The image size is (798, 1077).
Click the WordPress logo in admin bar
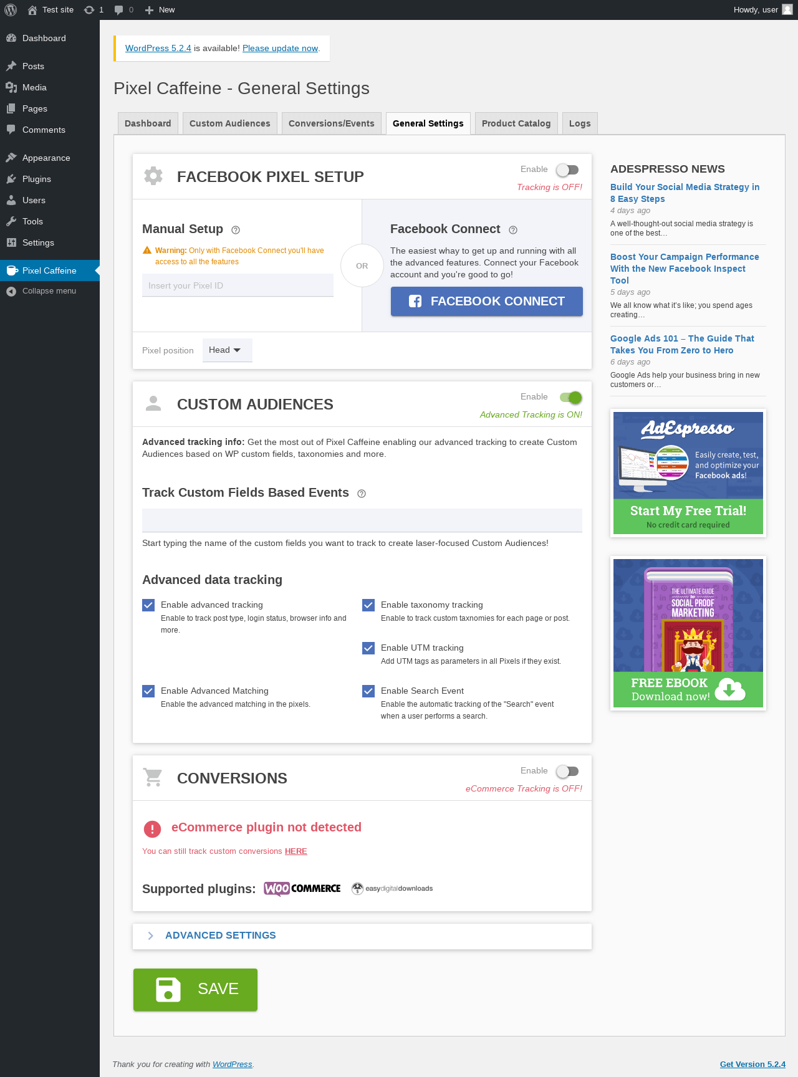[11, 10]
